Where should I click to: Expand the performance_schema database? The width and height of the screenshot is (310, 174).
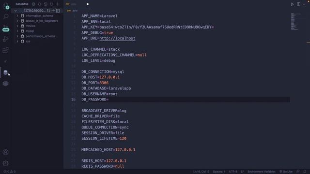coord(17,36)
